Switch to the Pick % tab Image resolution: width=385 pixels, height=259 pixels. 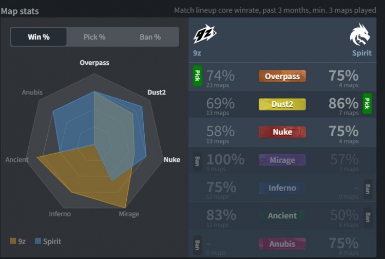[94, 37]
